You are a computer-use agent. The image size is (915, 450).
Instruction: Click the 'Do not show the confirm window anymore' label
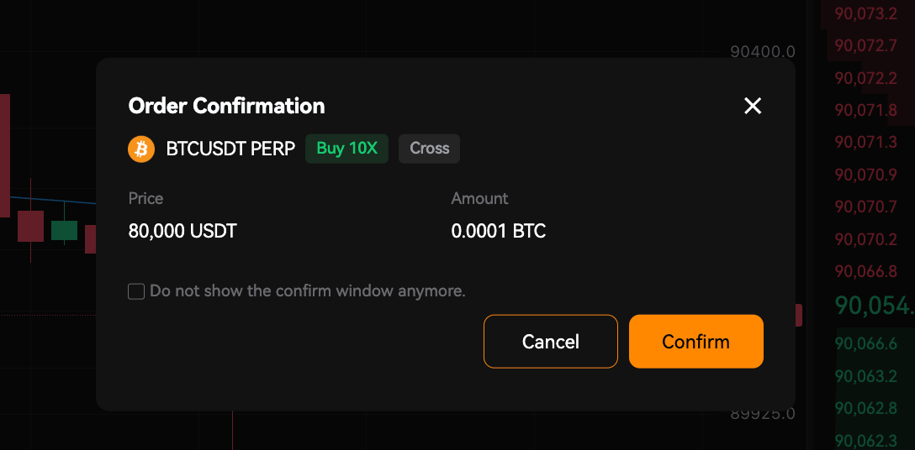308,290
